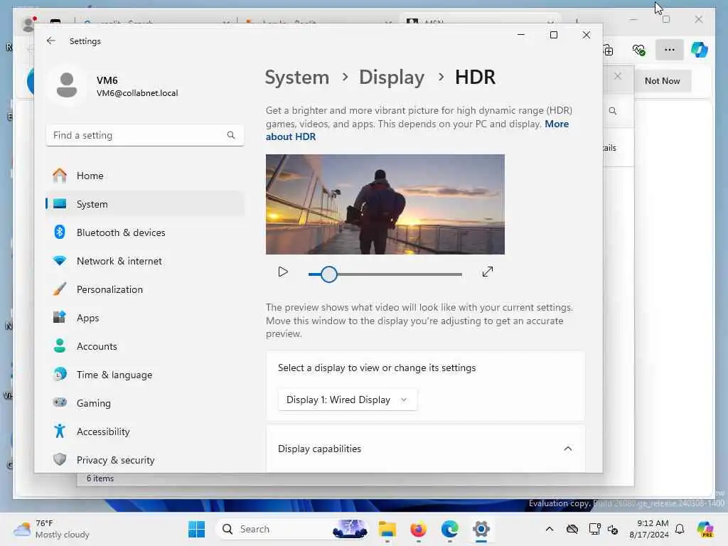The width and height of the screenshot is (728, 546).
Task: Click the Edge profile icon at top left
Action: (28, 23)
